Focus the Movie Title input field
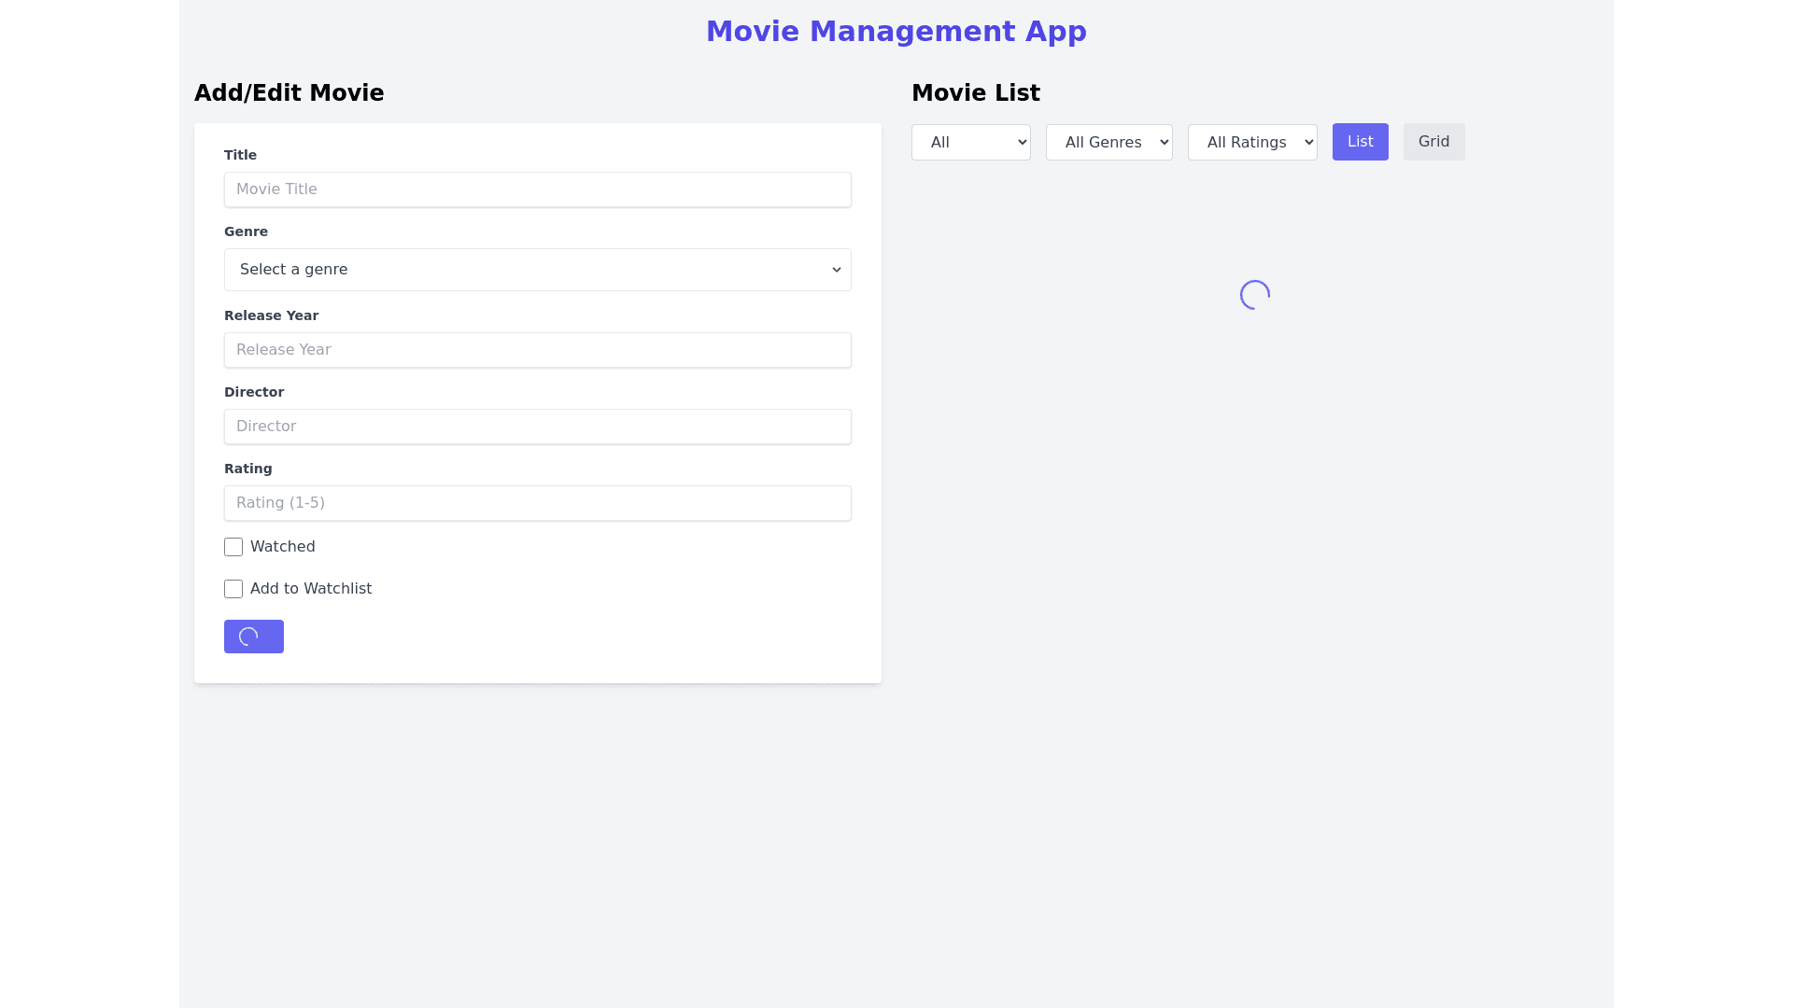The width and height of the screenshot is (1793, 1008). coord(537,189)
